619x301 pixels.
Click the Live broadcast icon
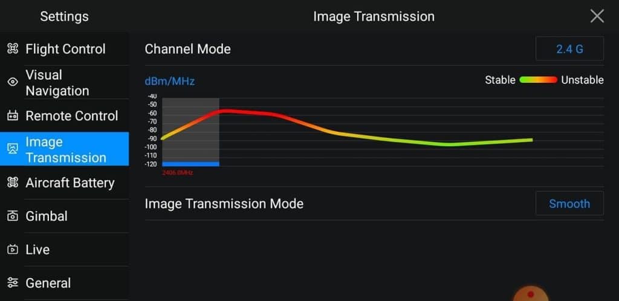coord(13,249)
